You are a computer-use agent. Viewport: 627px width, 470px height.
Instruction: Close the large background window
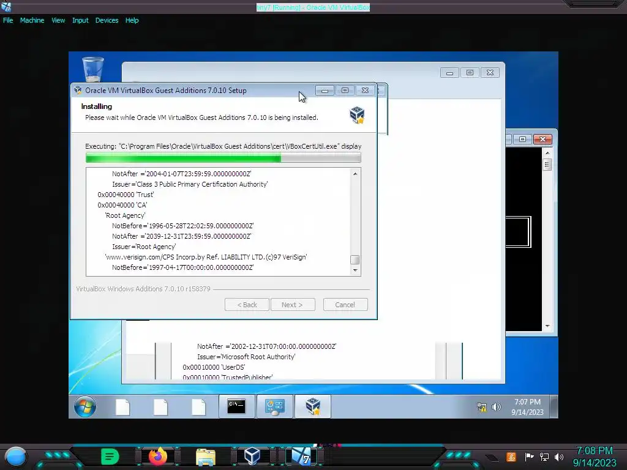pyautogui.click(x=490, y=73)
